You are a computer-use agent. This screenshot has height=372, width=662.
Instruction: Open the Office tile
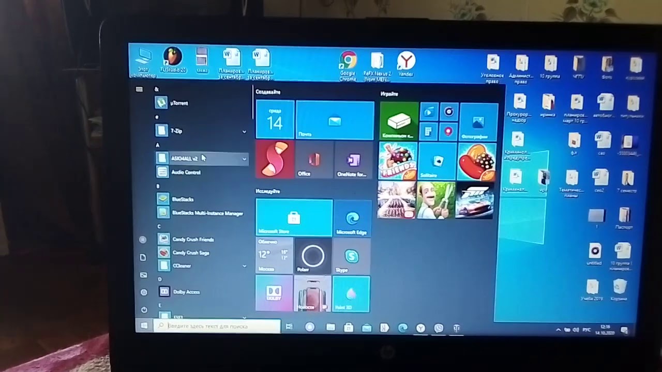[314, 160]
